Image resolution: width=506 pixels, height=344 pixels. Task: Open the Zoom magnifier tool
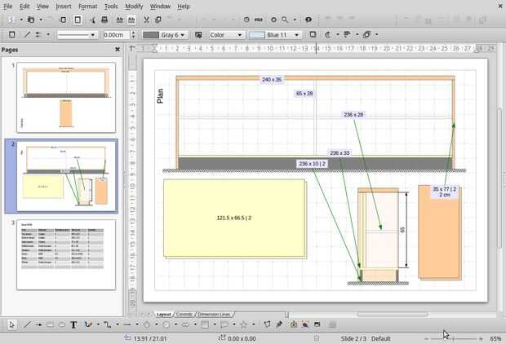(285, 20)
